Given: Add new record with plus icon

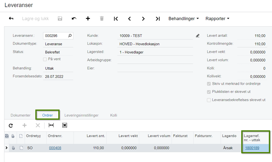Looking at the screenshot, I should pyautogui.click(x=88, y=18).
